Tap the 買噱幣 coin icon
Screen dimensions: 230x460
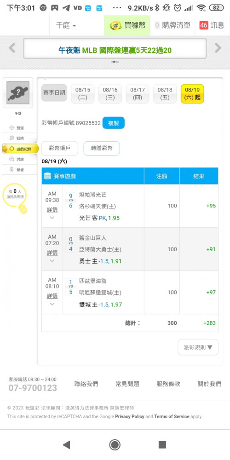pyautogui.click(x=115, y=25)
